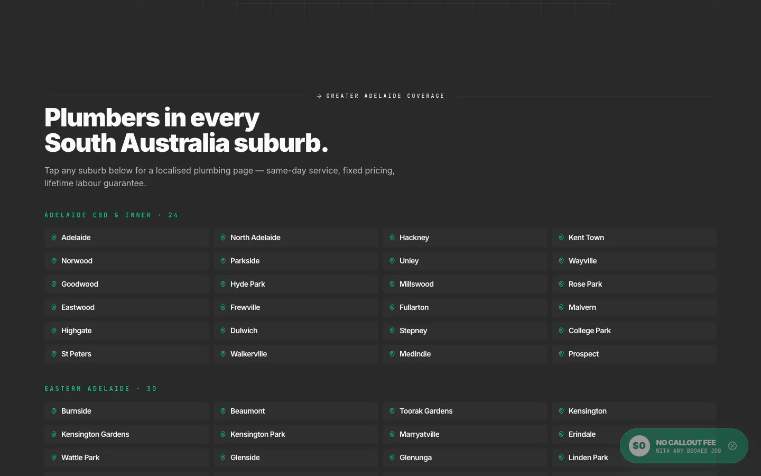
Task: Click the No Callout Fee banner
Action: coord(684,446)
